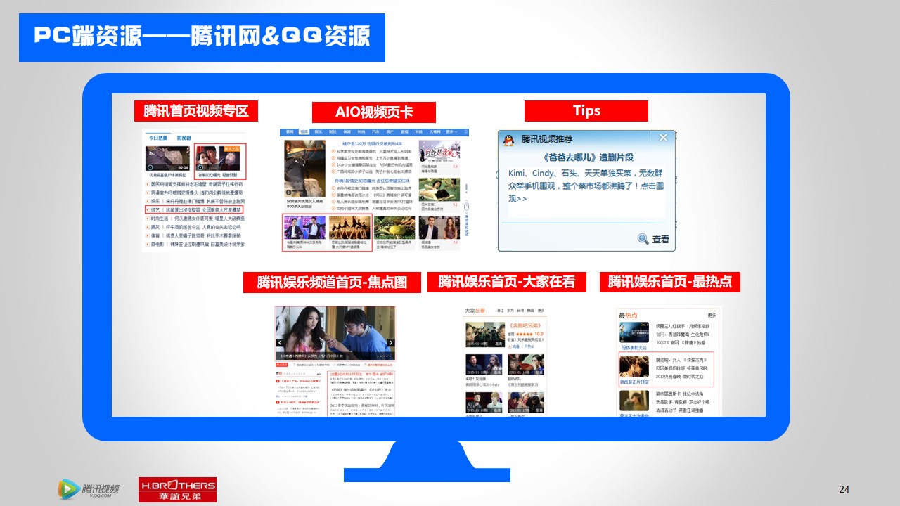Screen dimensions: 900x506
Task: Select the 财经 tab in AIO navigation bar
Action: tap(333, 131)
